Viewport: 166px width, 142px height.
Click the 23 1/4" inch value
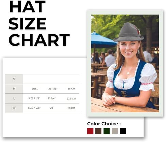pyautogui.click(x=52, y=99)
